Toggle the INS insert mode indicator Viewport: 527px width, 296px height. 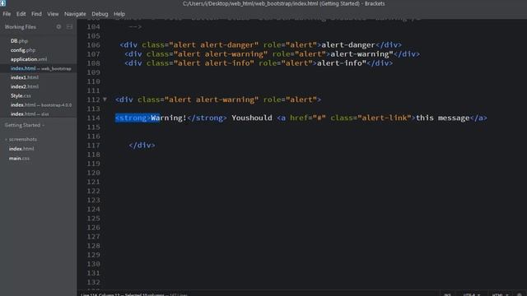[x=447, y=294]
